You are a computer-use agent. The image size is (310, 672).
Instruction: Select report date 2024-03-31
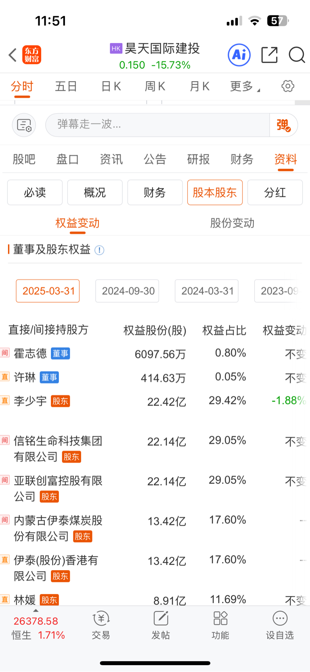pyautogui.click(x=207, y=291)
